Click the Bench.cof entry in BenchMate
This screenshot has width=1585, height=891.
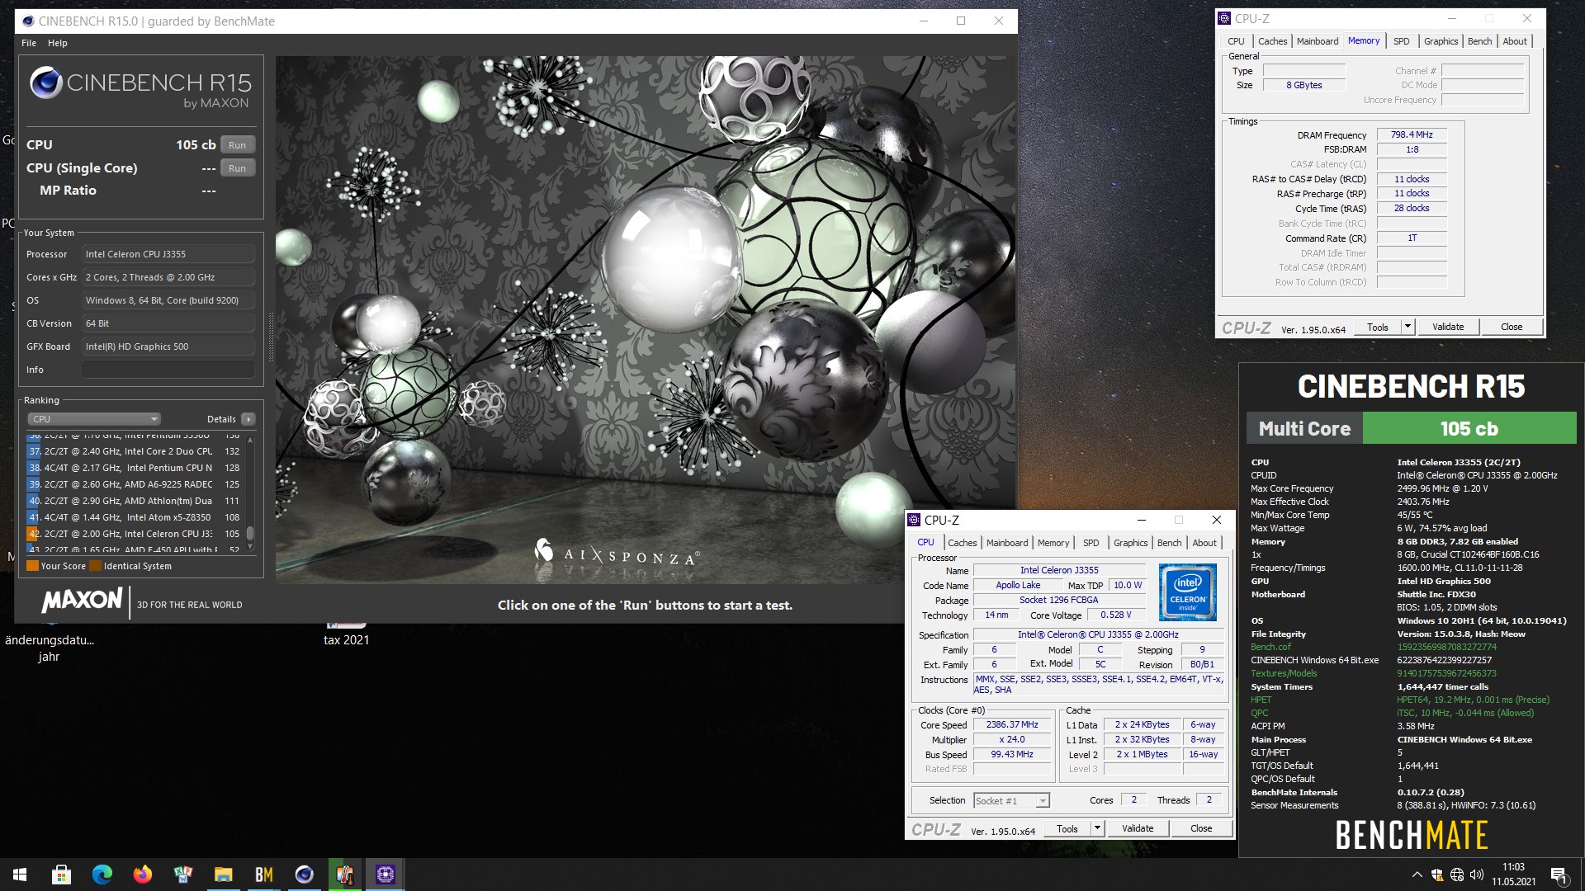point(1270,647)
